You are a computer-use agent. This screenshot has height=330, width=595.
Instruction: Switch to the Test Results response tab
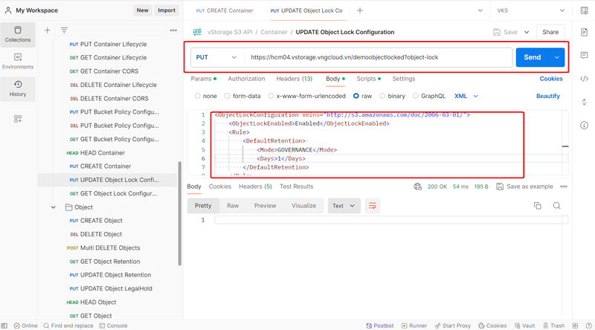[x=296, y=187]
